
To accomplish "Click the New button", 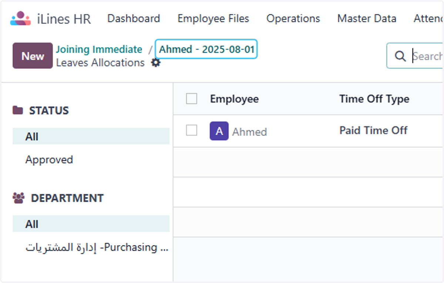I will [33, 56].
